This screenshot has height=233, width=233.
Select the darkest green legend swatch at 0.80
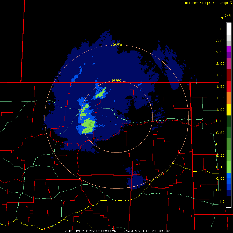229,121
